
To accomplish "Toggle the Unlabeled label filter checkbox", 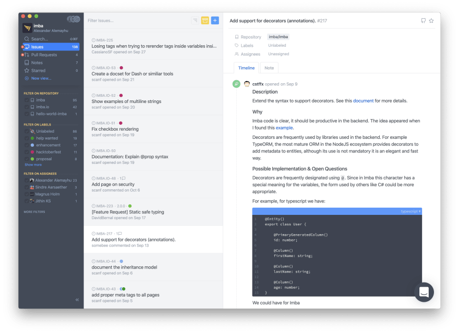I will pyautogui.click(x=27, y=132).
